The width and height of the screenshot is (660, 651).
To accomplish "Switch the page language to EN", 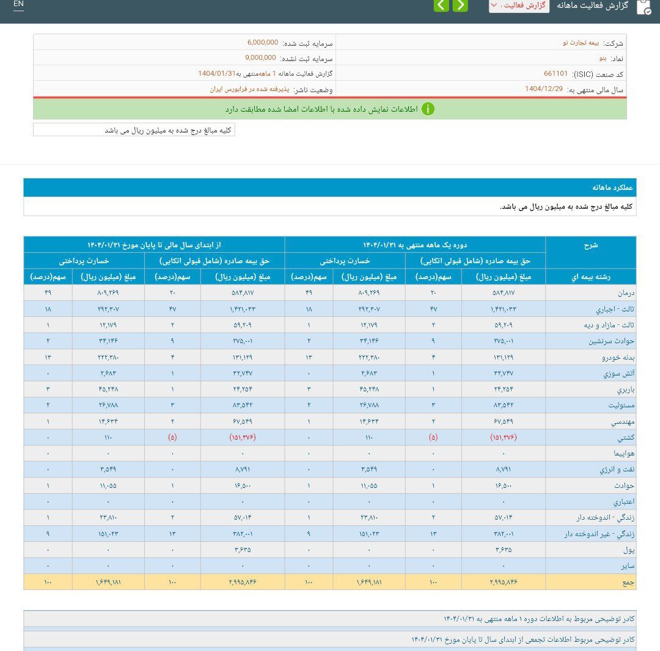I will coord(18,4).
